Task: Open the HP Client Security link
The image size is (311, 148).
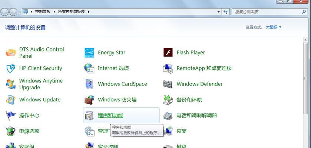Action: [x=41, y=68]
